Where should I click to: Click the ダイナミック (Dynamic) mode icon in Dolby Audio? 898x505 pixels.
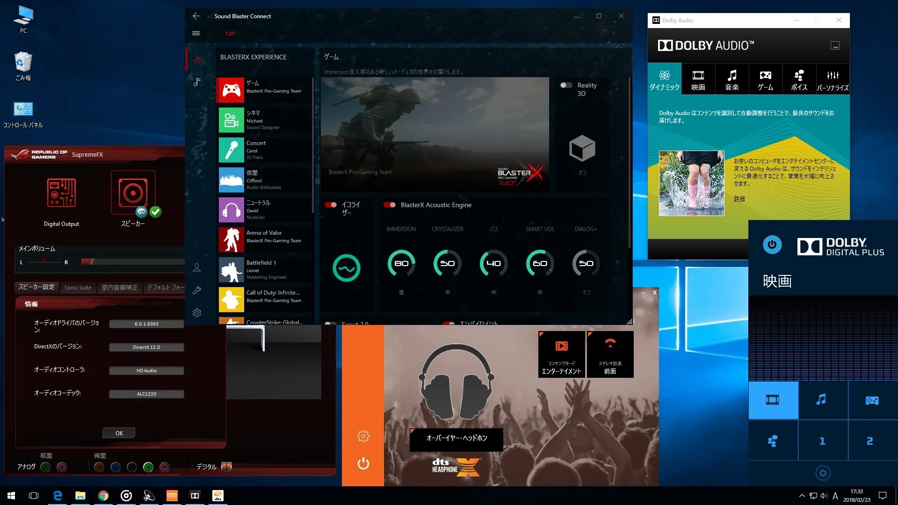click(x=664, y=79)
